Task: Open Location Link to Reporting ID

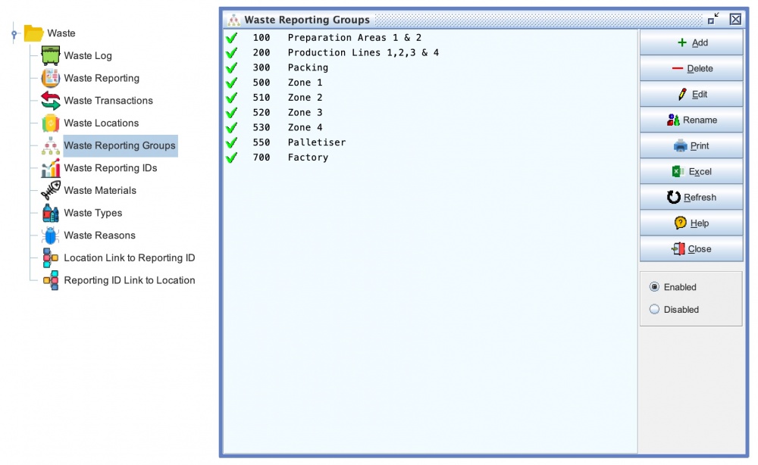Action: pos(129,258)
